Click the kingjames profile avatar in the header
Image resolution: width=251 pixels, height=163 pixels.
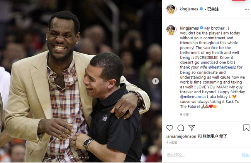tap(171, 9)
